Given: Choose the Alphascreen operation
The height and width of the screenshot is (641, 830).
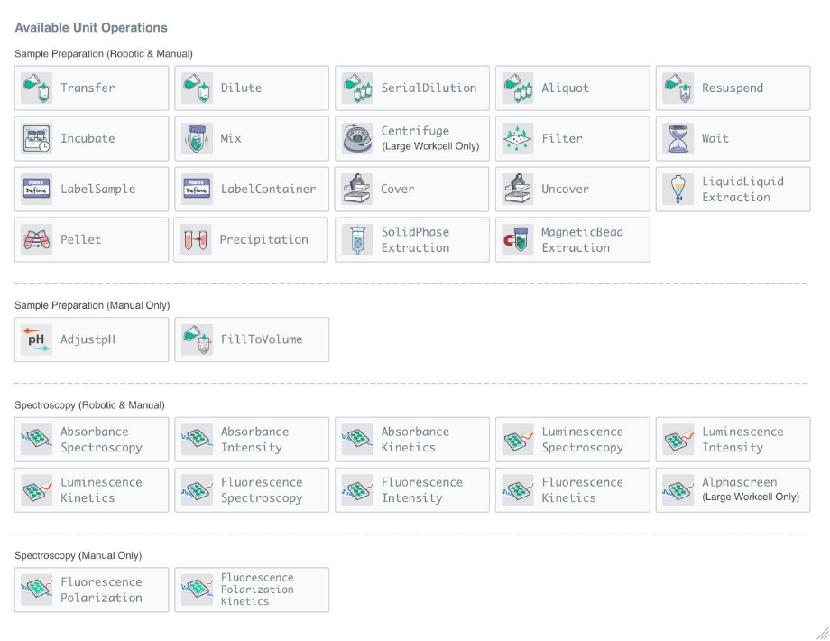Looking at the screenshot, I should (x=733, y=490).
